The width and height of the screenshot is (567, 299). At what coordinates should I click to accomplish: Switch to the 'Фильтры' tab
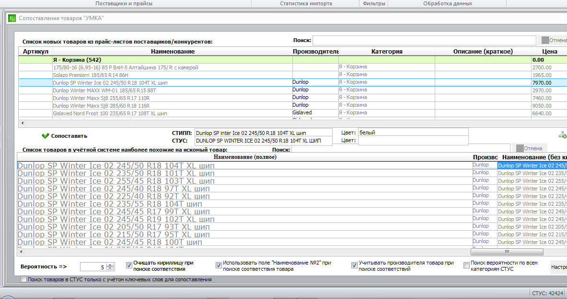coord(374,4)
